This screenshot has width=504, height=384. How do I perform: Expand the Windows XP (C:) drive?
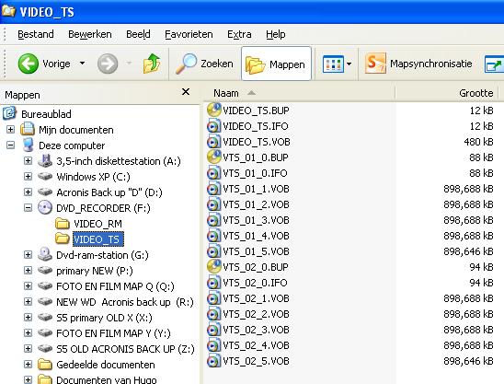coord(28,177)
